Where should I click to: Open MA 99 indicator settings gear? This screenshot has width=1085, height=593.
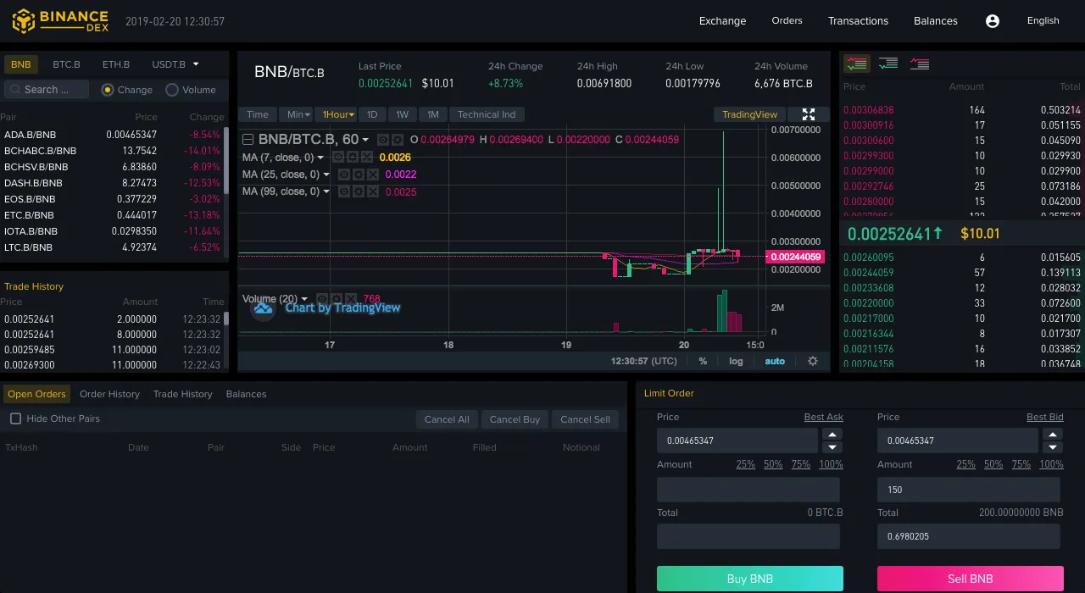[x=359, y=191]
